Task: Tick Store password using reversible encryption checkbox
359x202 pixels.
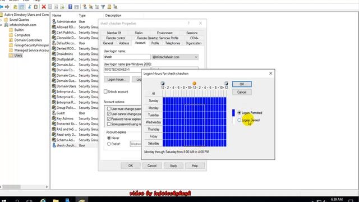Action: (x=109, y=124)
